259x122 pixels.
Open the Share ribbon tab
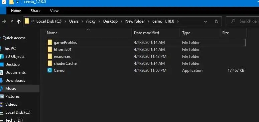(35, 11)
